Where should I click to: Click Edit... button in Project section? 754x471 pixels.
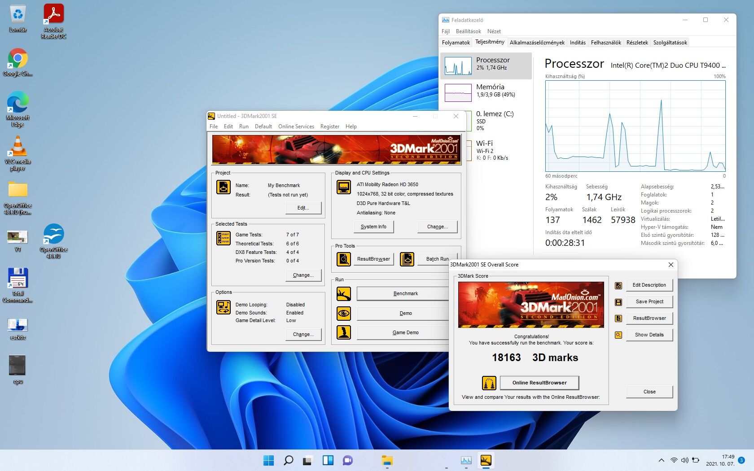[x=303, y=208]
